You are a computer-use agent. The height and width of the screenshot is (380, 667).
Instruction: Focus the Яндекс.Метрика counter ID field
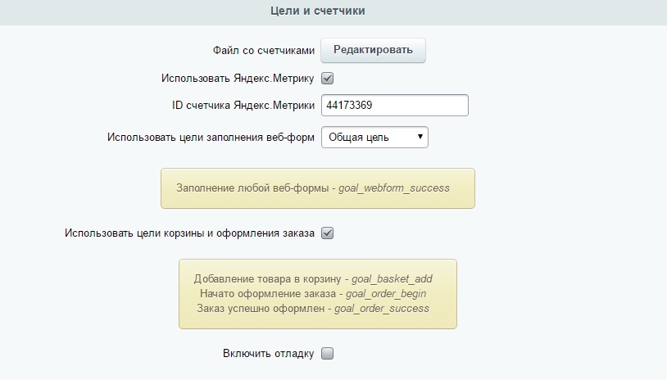coord(394,106)
